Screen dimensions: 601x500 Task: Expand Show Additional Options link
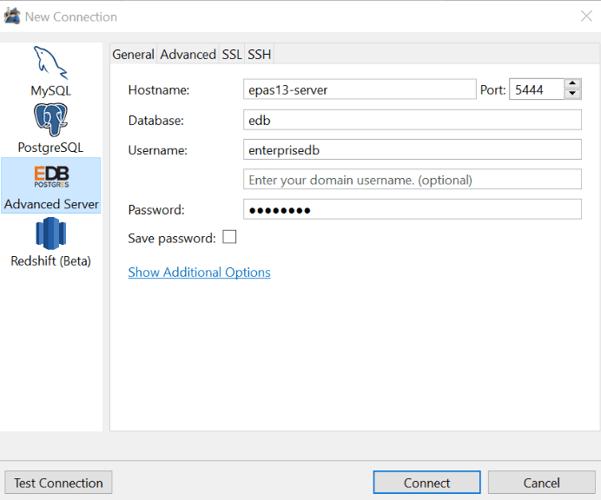tap(199, 273)
